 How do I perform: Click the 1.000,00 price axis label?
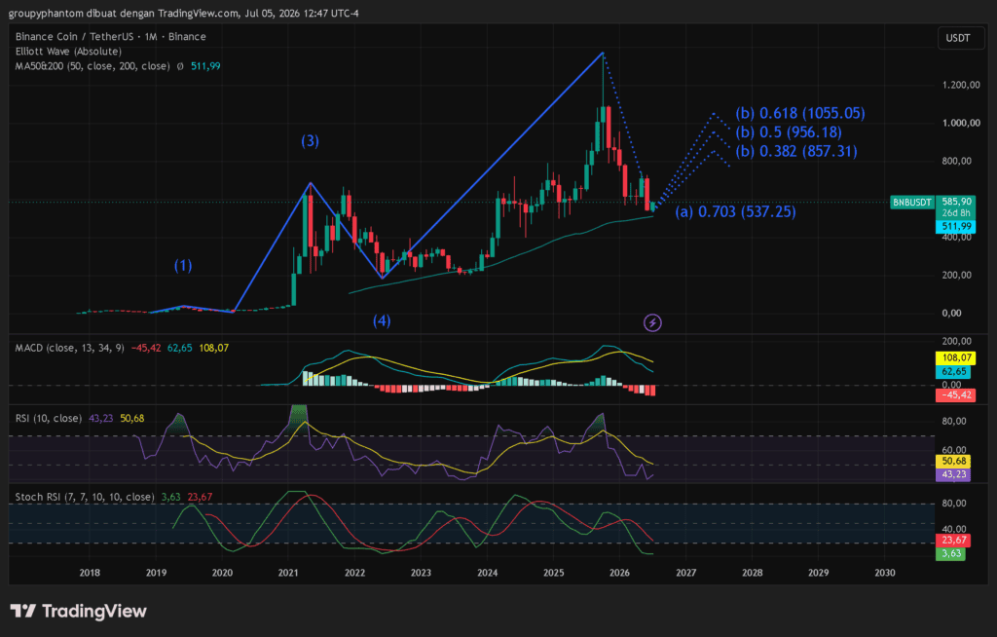[x=961, y=123]
